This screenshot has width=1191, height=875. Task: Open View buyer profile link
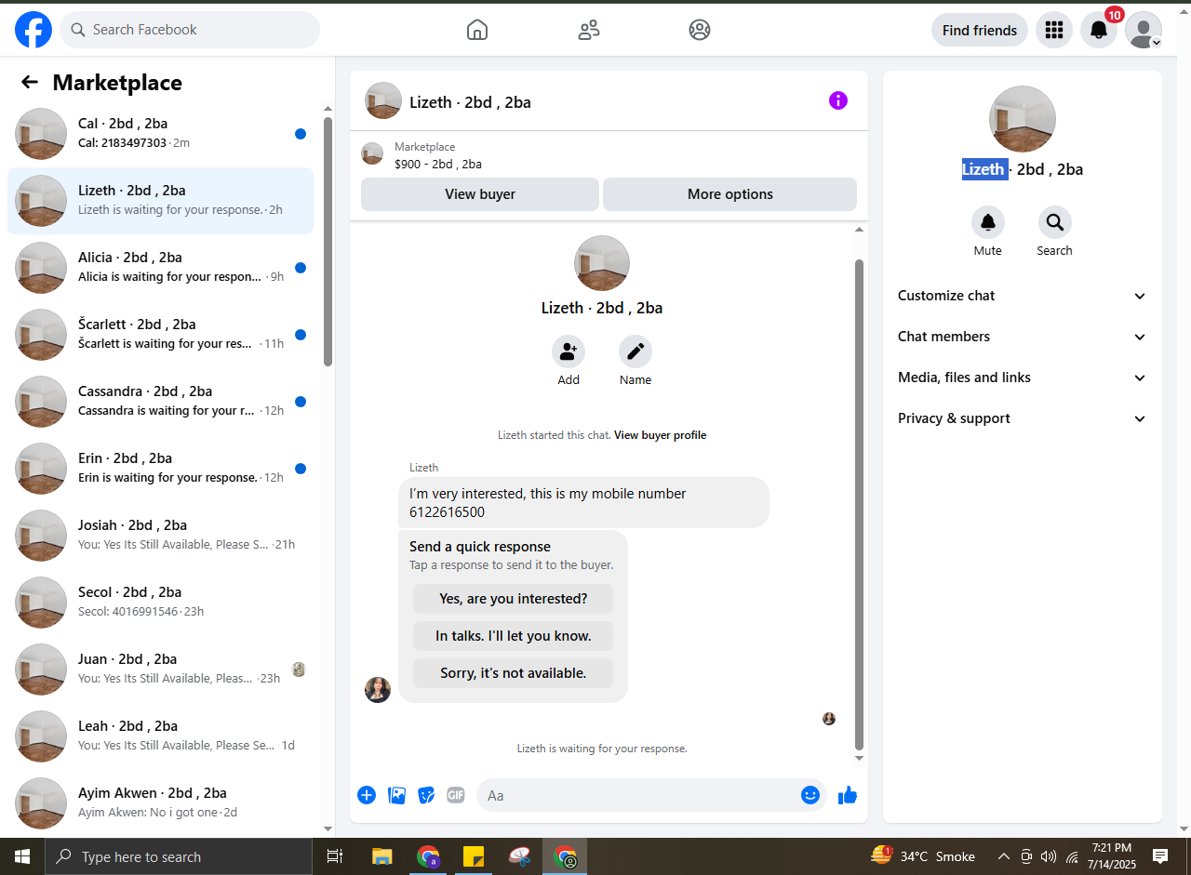pyautogui.click(x=660, y=435)
